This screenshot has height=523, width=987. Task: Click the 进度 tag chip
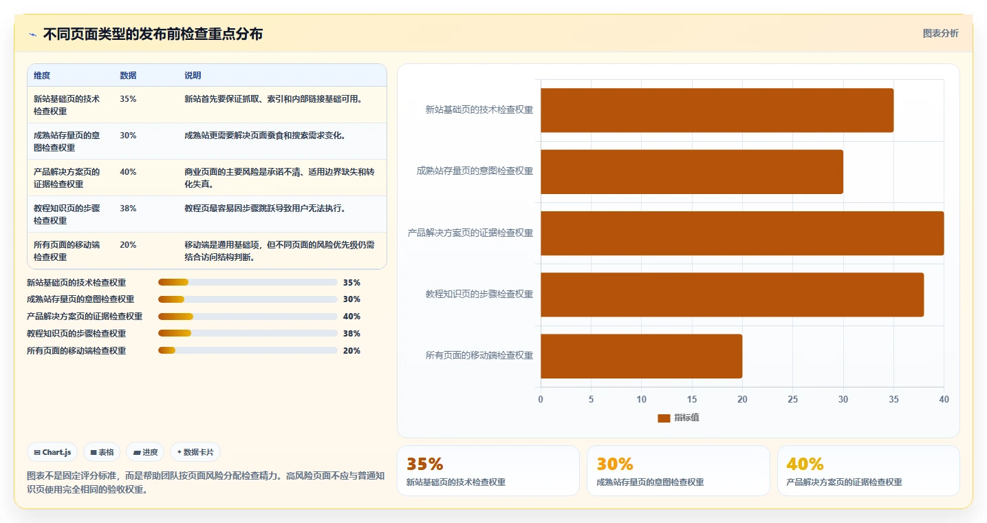point(145,452)
